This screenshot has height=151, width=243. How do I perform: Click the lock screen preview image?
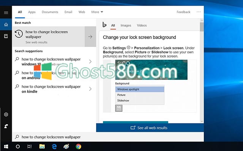click(x=151, y=70)
